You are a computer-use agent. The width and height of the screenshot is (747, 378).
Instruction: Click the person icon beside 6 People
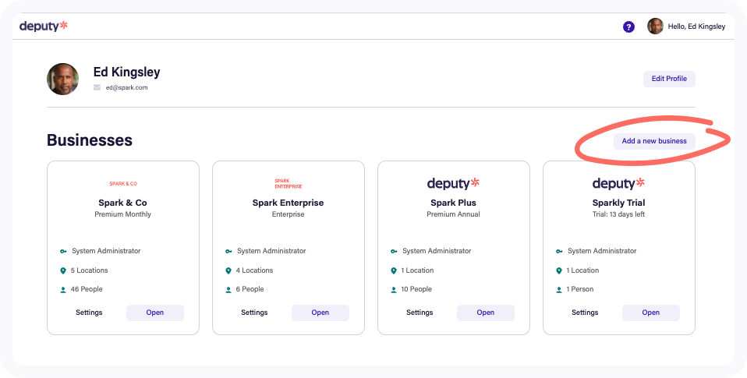(228, 289)
